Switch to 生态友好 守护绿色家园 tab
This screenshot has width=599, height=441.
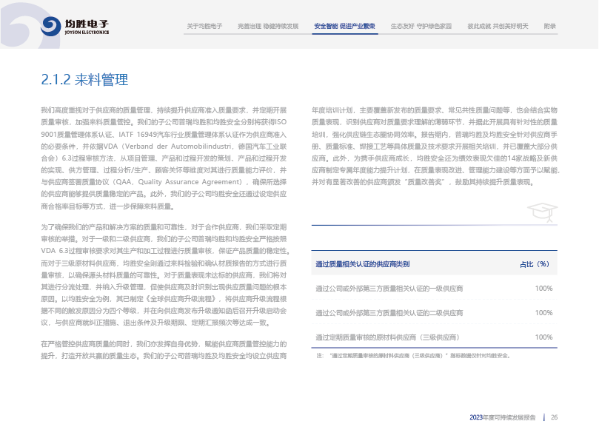coord(421,26)
